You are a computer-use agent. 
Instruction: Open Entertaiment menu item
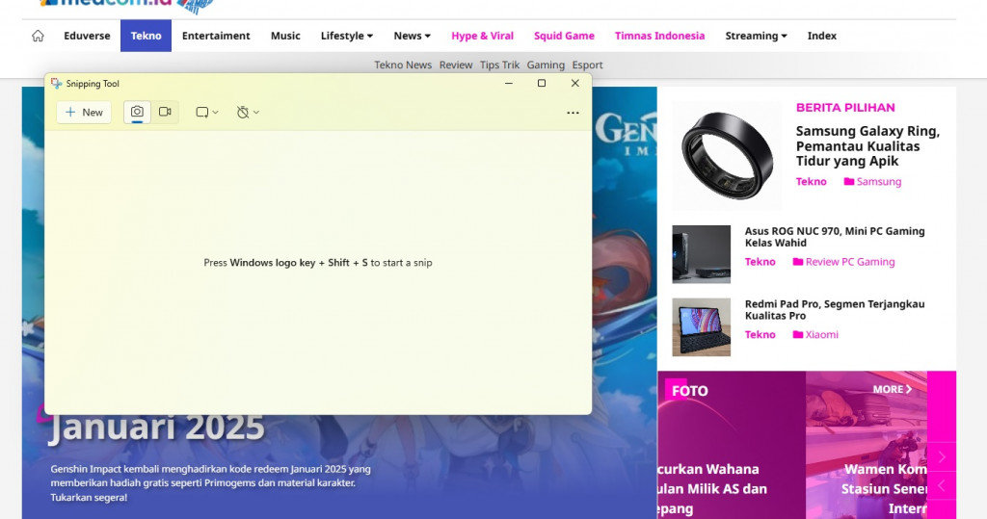[x=216, y=36]
